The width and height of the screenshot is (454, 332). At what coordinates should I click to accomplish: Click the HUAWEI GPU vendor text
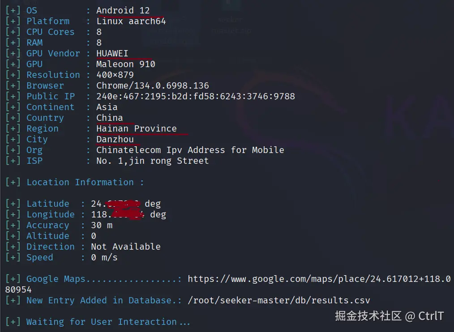(112, 54)
